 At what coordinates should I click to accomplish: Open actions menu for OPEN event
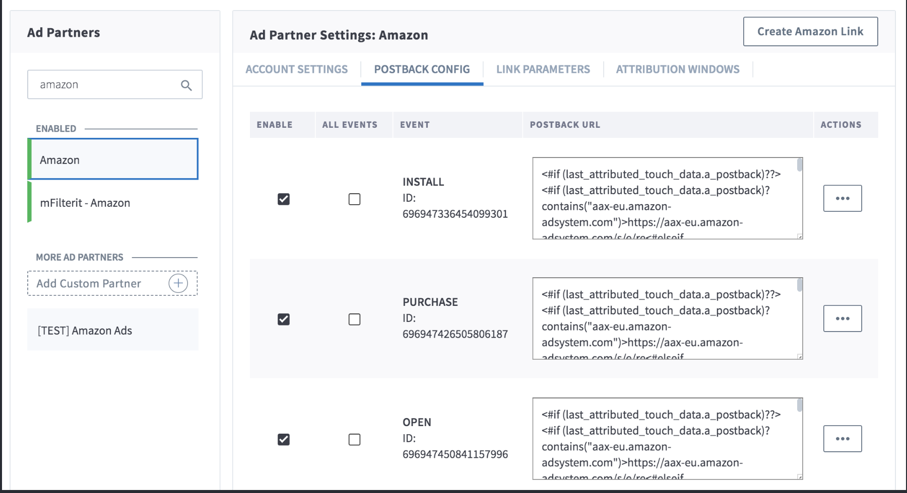coord(842,439)
